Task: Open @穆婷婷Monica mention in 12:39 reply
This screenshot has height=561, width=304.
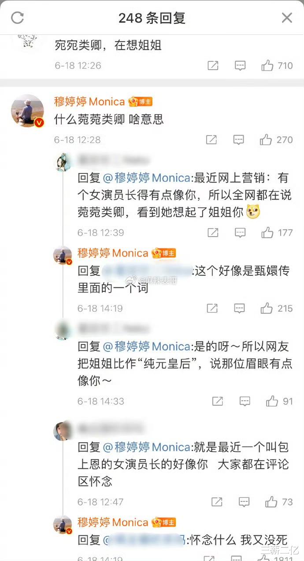Action: pyautogui.click(x=147, y=178)
